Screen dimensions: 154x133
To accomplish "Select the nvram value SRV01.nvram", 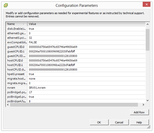I will [x=37, y=88].
